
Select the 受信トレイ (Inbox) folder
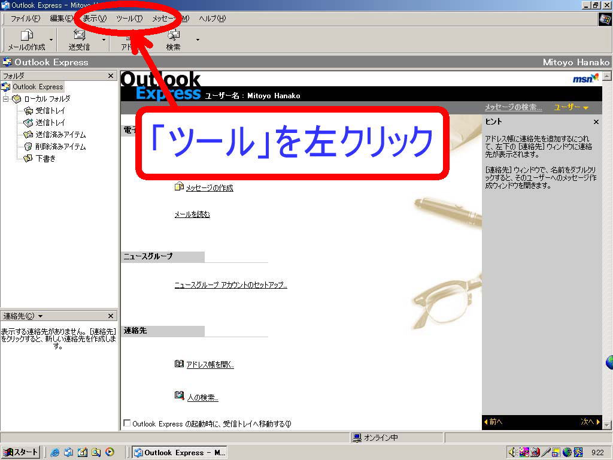click(x=50, y=111)
